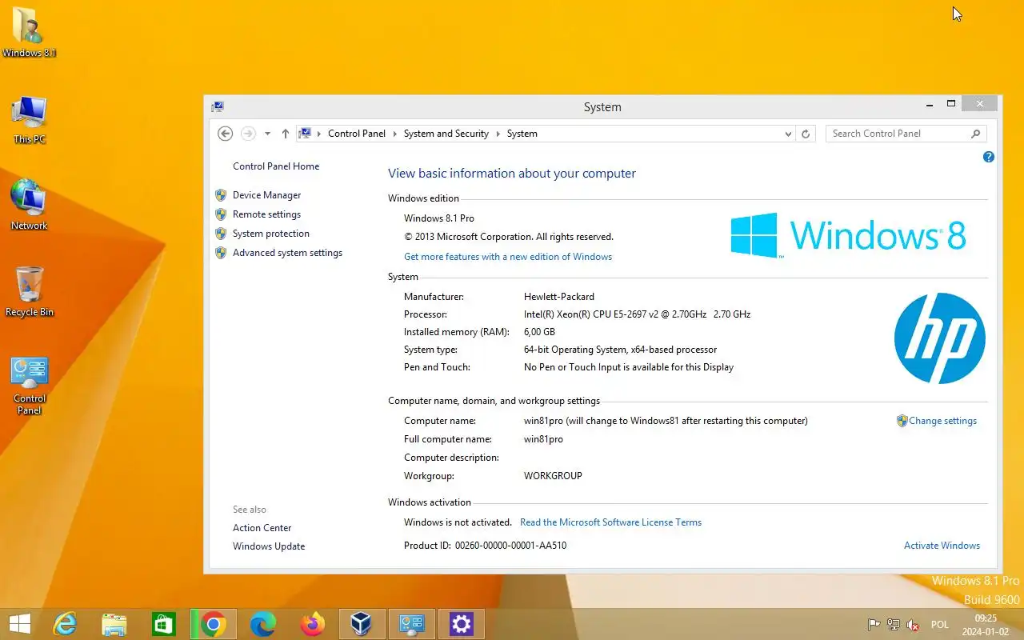The height and width of the screenshot is (640, 1024).
Task: Expand chevron before Control Panel breadcrumb
Action: [319, 134]
